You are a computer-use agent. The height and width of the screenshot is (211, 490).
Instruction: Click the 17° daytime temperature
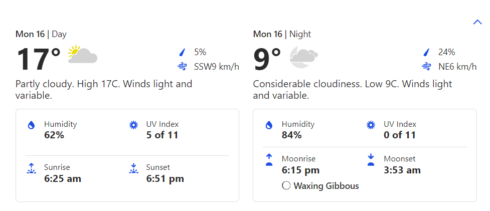tap(38, 60)
